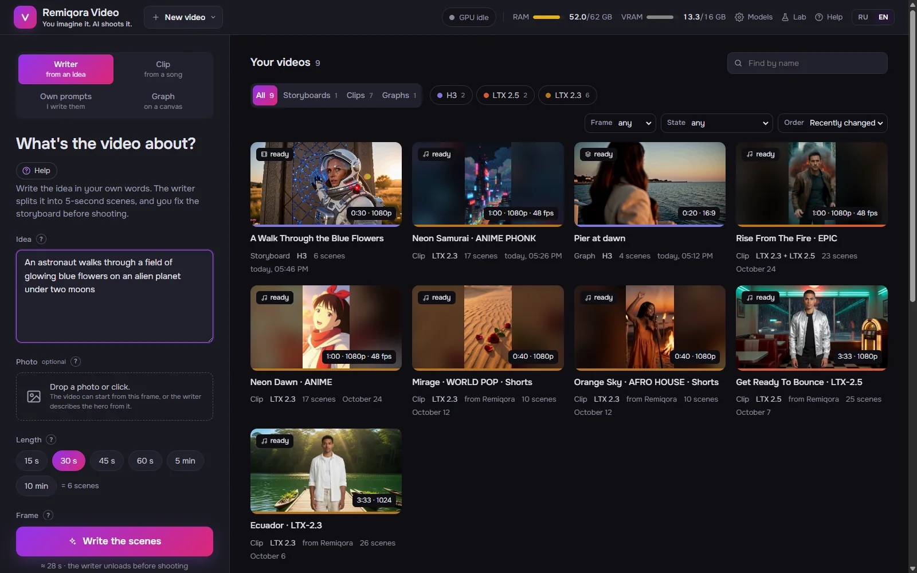The width and height of the screenshot is (917, 573).
Task: Click the RAM usage bar
Action: point(546,17)
